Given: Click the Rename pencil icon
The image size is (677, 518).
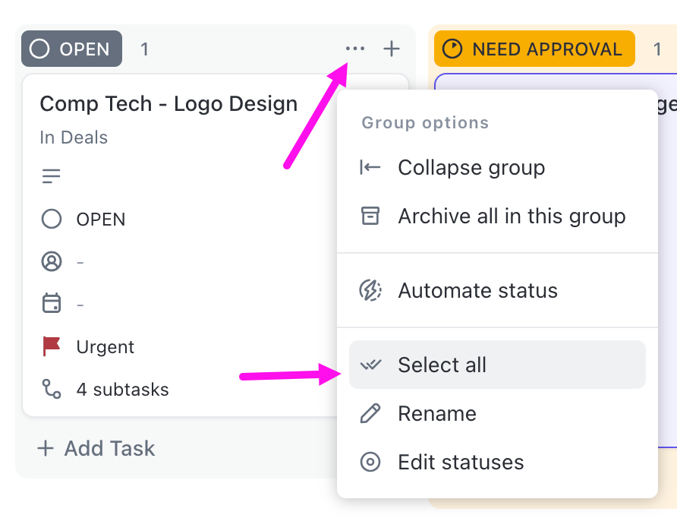Looking at the screenshot, I should (x=370, y=414).
